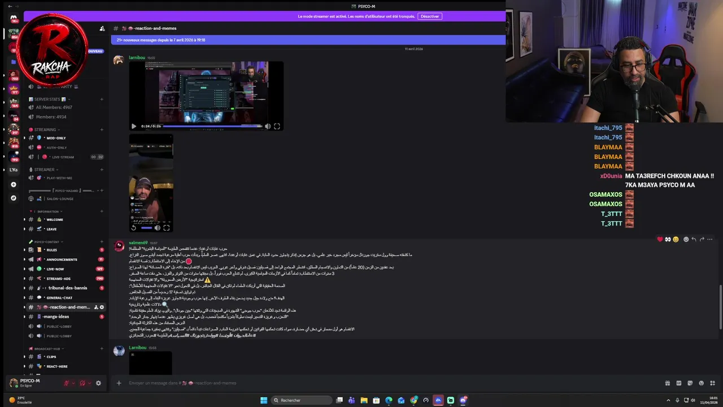Screen dimensions: 723x407
Task: Play larnibou's first video at 0:24
Action: click(134, 126)
